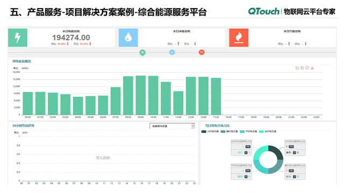Click the 09:00 bar in the electricity chart
Screen dimensions: 344x193
(141, 95)
